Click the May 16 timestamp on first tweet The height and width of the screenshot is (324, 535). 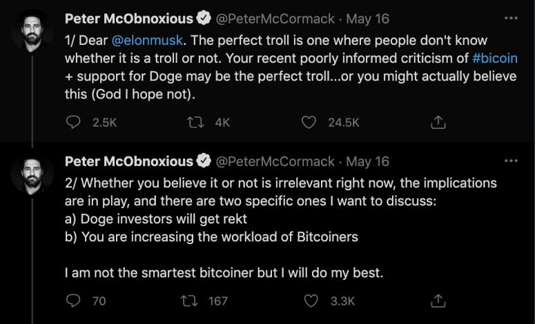pos(368,17)
